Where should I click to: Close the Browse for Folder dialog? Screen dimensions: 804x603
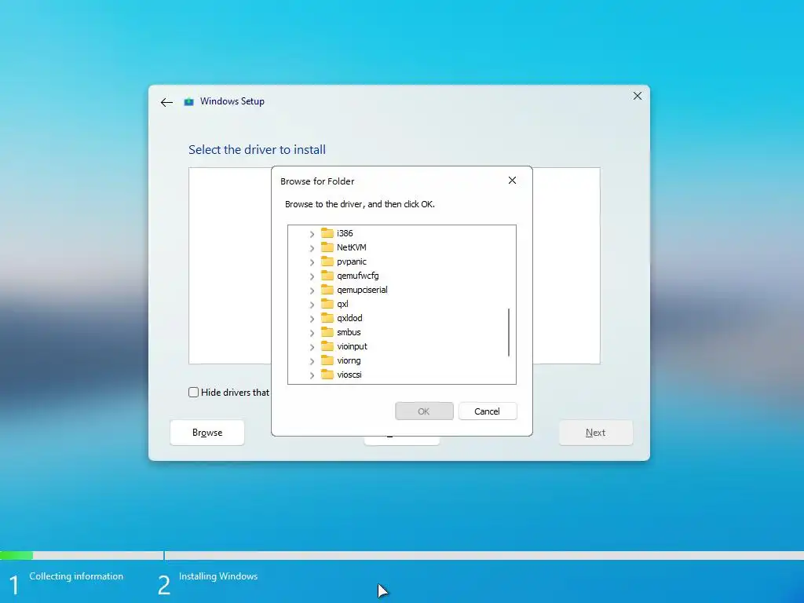512,181
